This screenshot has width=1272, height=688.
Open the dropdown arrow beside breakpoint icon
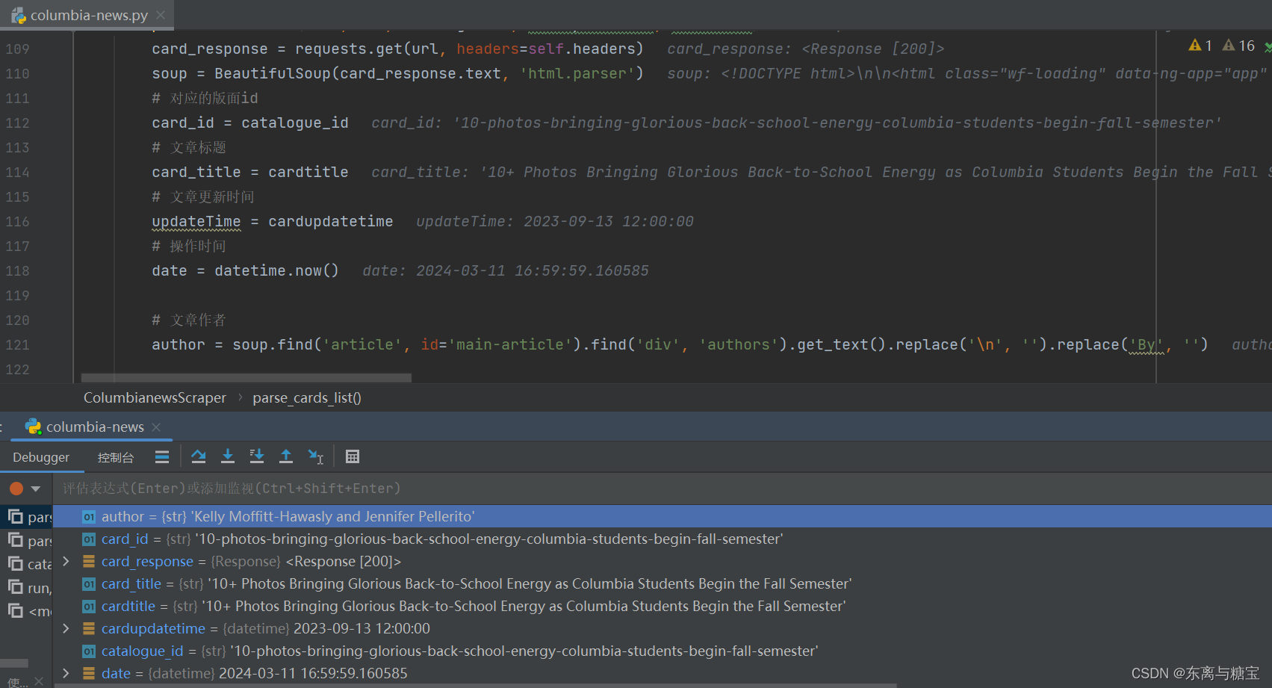point(36,489)
